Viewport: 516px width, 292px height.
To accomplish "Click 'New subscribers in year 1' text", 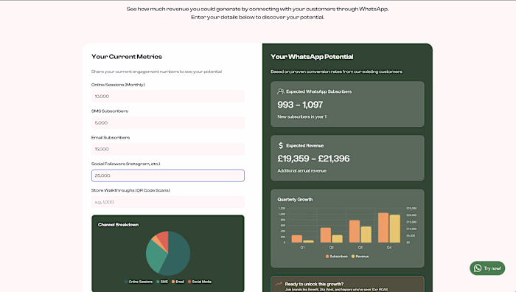I will tap(302, 117).
